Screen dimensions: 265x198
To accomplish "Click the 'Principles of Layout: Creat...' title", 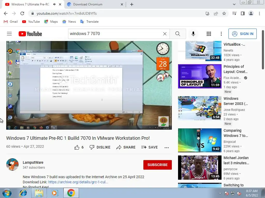I will point(235,69).
